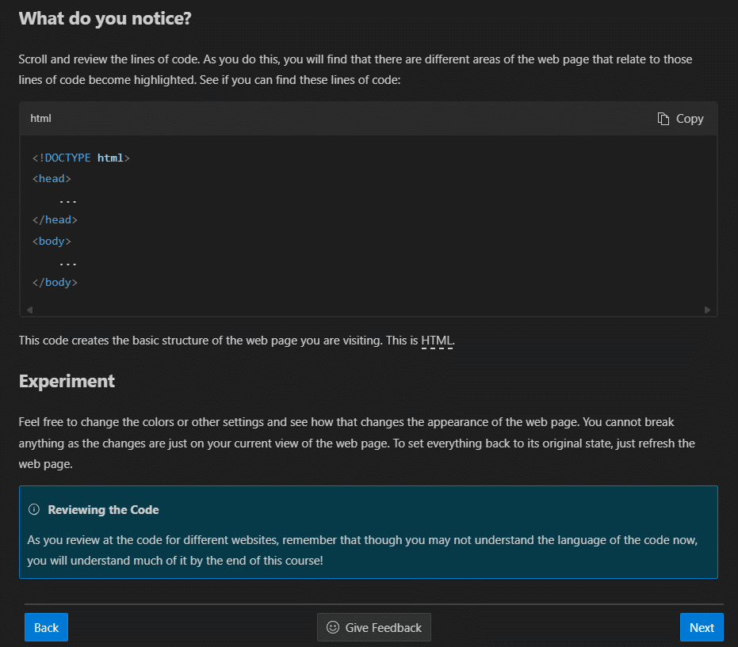Click the DOCTYPE html line in code
738x647 pixels.
81,158
